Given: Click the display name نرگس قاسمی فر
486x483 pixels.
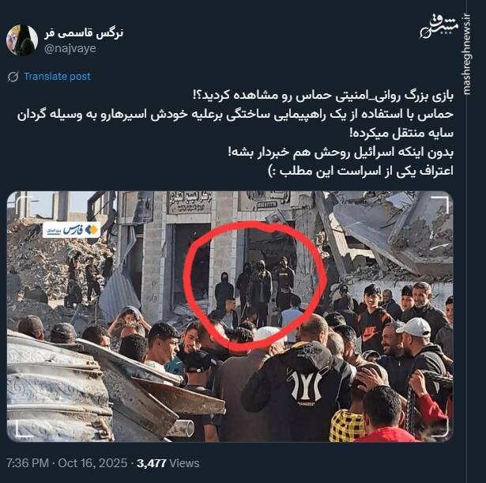Looking at the screenshot, I should coord(84,33).
